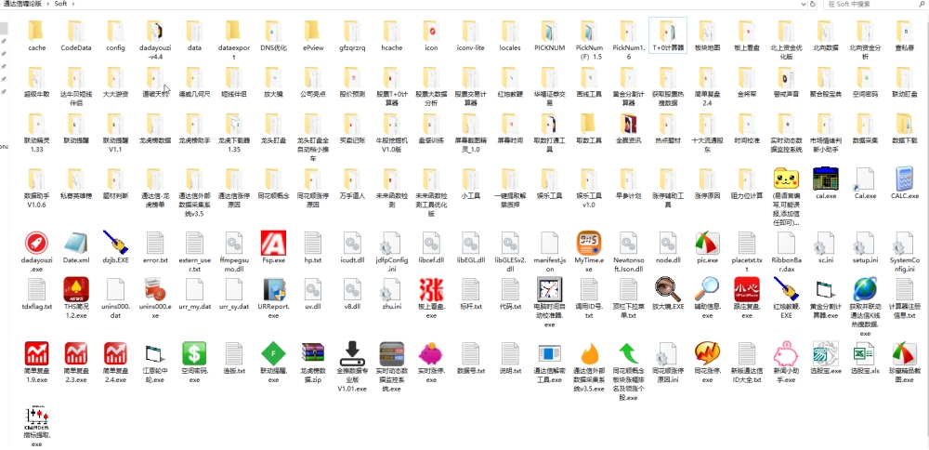Screen dimensions: 929x450
Task: Open the dadayouzi.exe rocket icon
Action: pyautogui.click(x=37, y=243)
